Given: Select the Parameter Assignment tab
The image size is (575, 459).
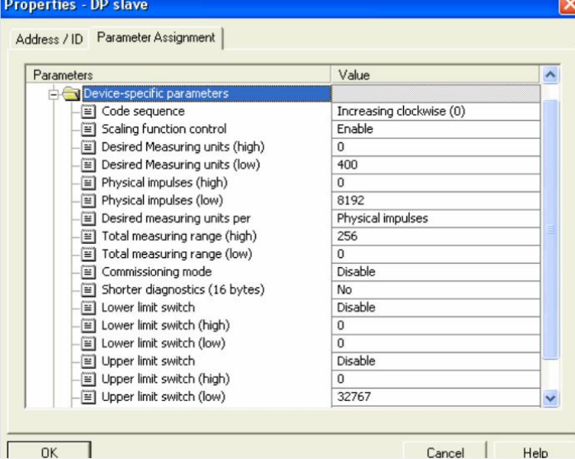Looking at the screenshot, I should click(x=155, y=38).
